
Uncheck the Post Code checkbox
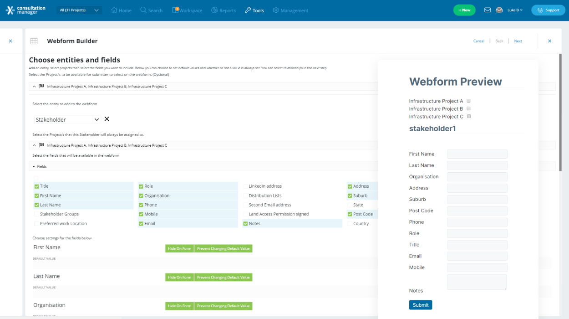click(350, 214)
